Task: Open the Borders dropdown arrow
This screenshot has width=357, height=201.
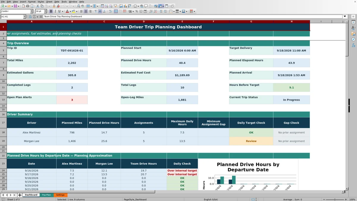Action: click(x=174, y=11)
